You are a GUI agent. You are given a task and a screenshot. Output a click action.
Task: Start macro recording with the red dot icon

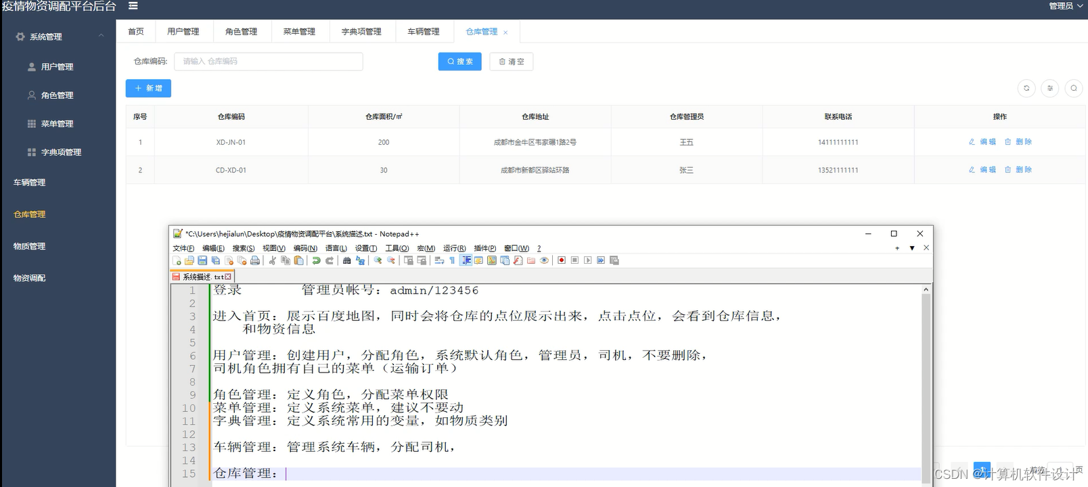point(561,260)
